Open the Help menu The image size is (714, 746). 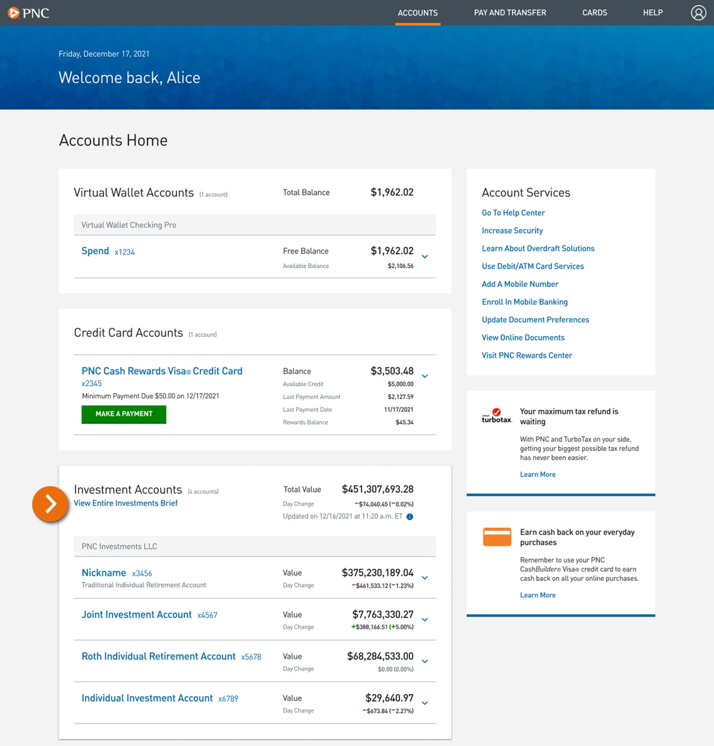click(x=653, y=12)
